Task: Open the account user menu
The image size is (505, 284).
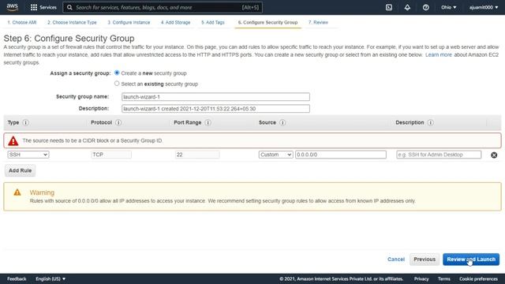Action: pyautogui.click(x=484, y=7)
